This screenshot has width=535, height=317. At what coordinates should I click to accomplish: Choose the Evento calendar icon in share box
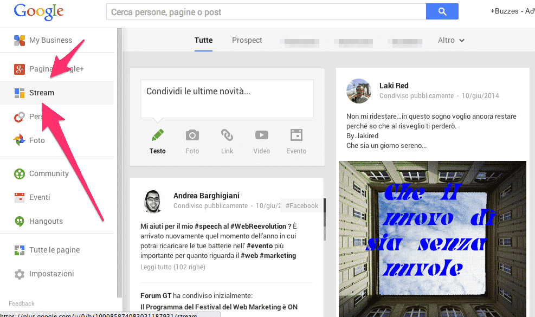296,135
